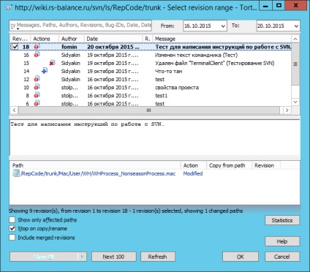Viewport: 310px width, 272px height.
Task: Minimize the Select revision range window
Action: point(265,6)
